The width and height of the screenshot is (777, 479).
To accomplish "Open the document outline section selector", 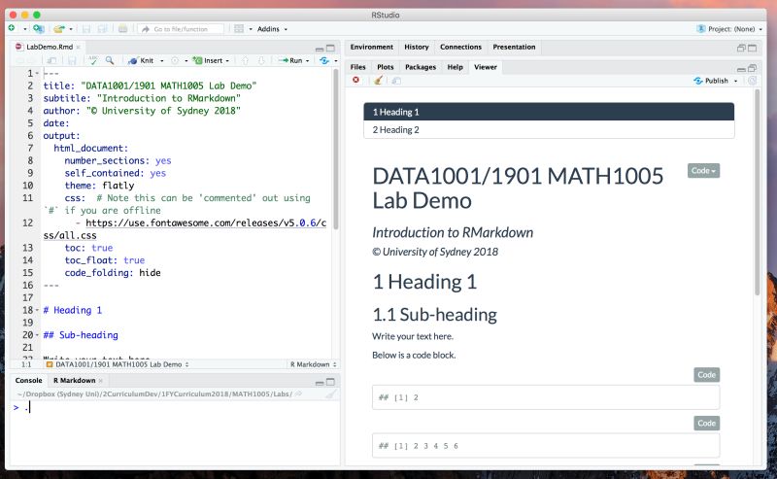I will tap(117, 364).
